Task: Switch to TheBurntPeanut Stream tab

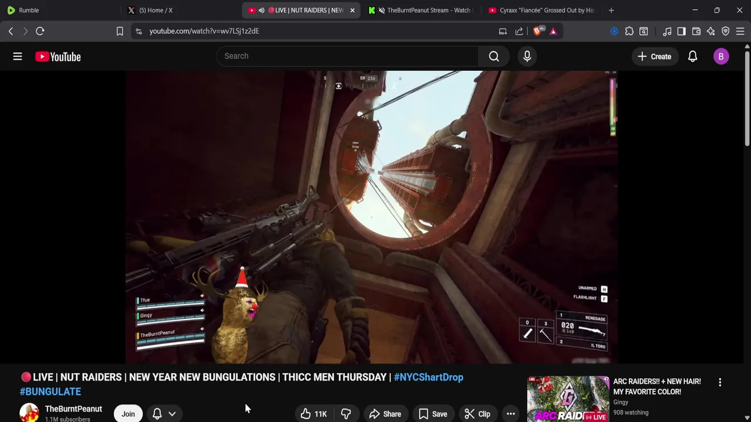Action: click(x=421, y=10)
